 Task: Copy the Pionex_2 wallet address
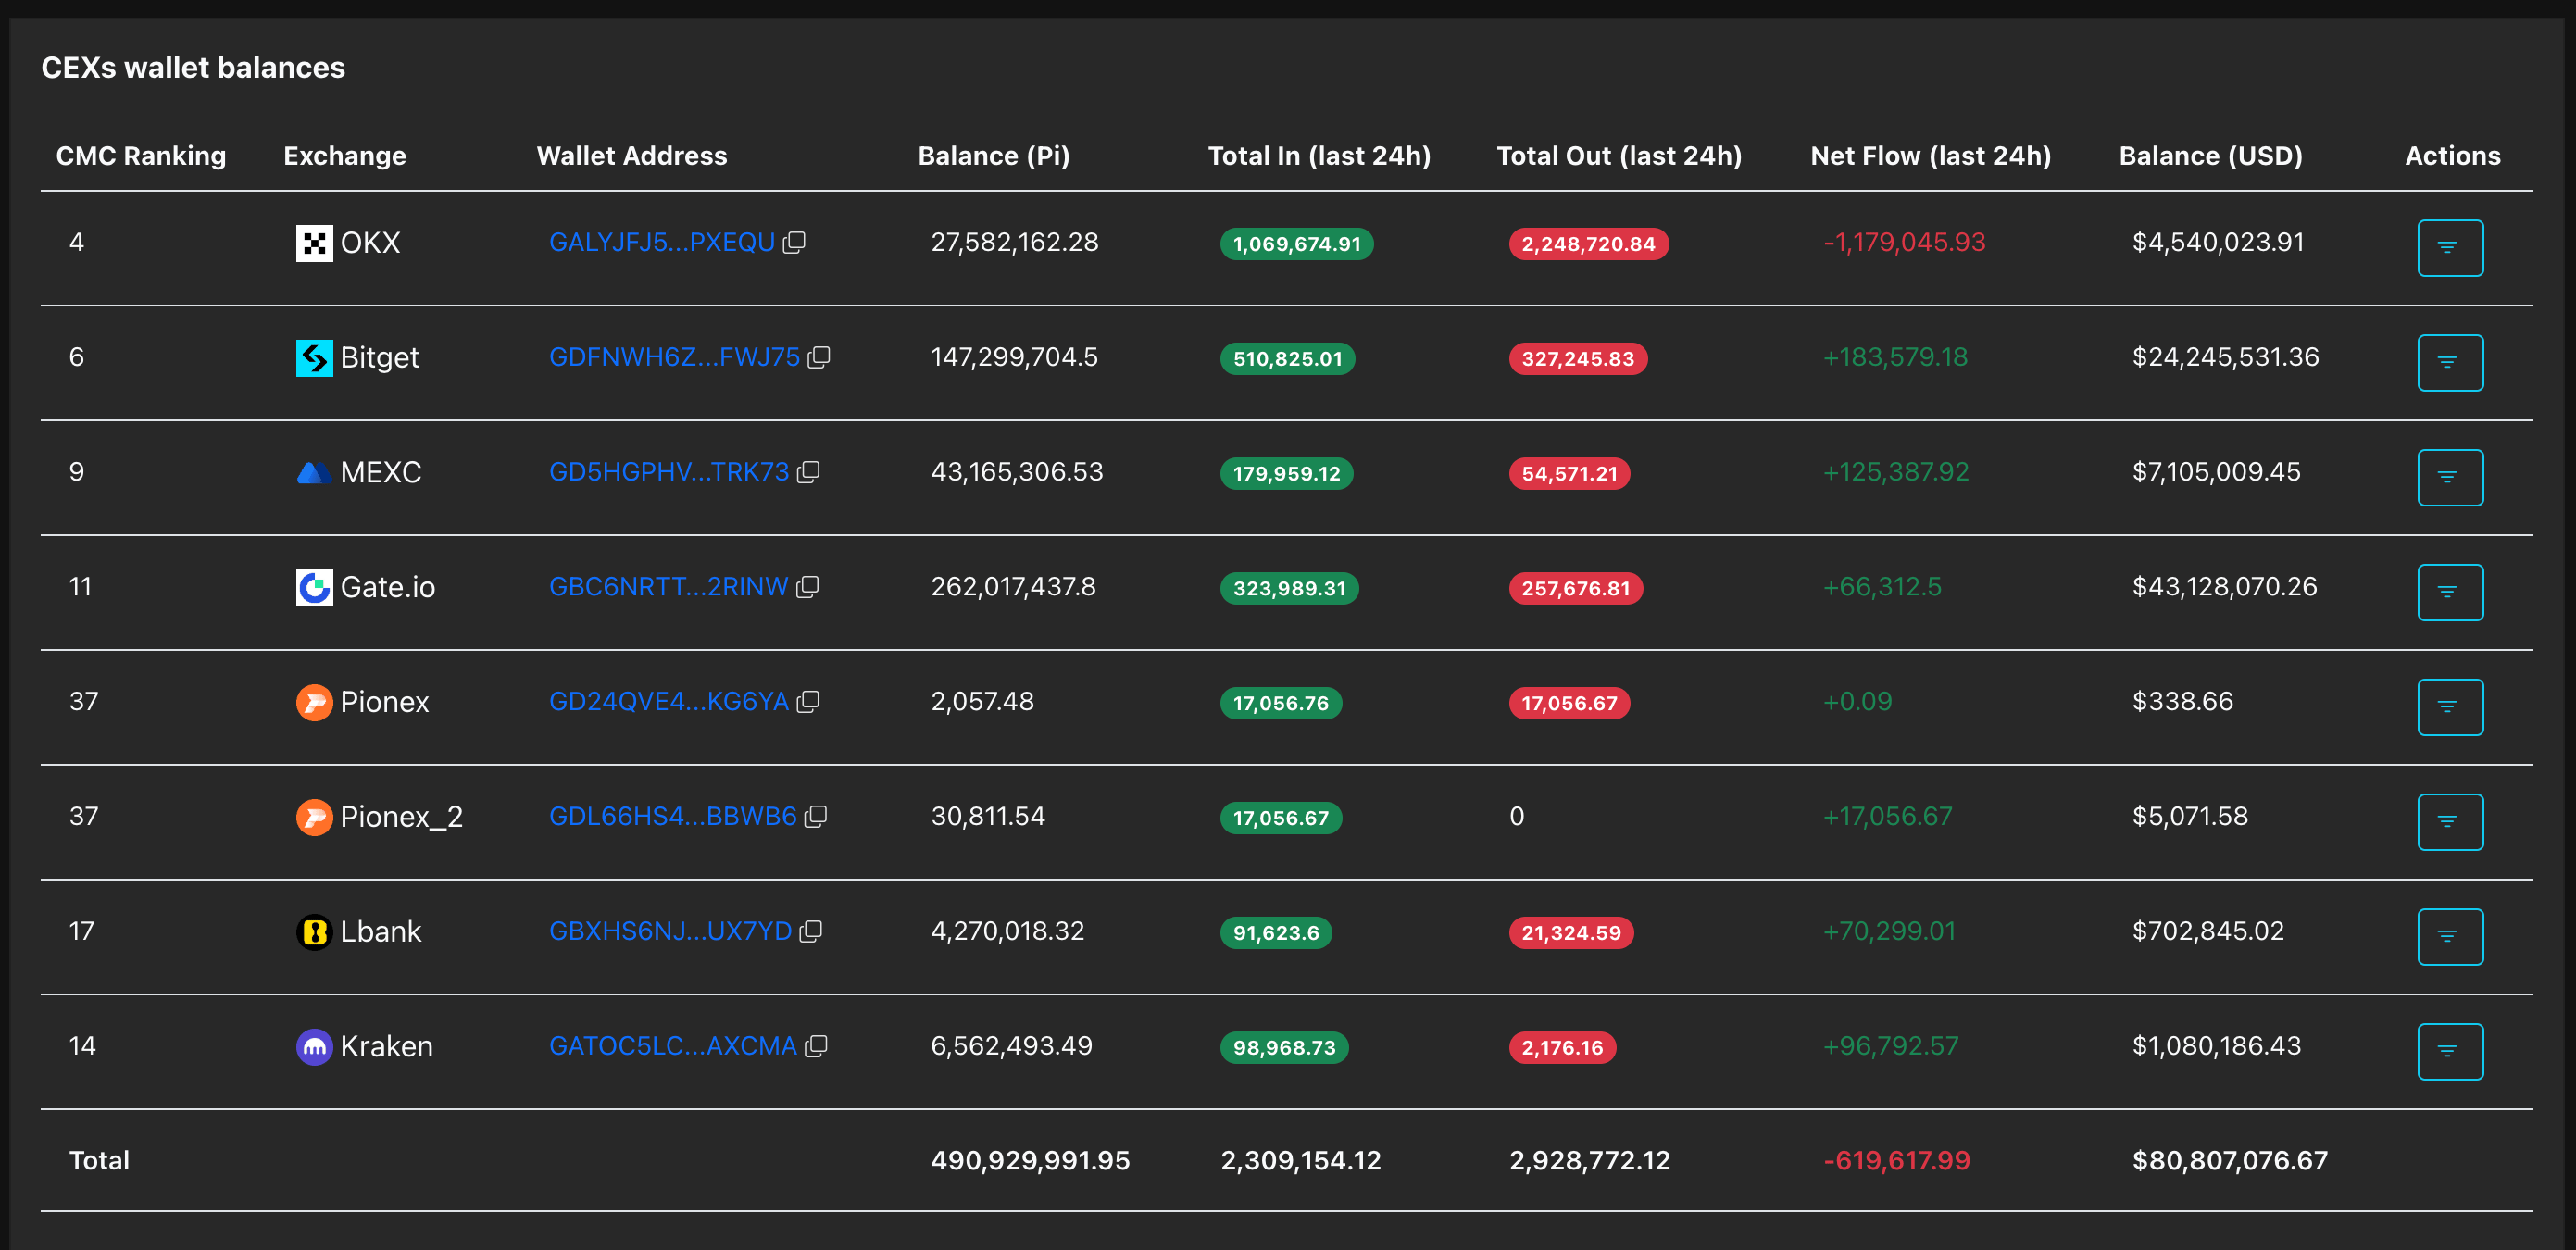(x=816, y=817)
